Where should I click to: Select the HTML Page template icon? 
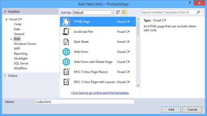(x=66, y=22)
